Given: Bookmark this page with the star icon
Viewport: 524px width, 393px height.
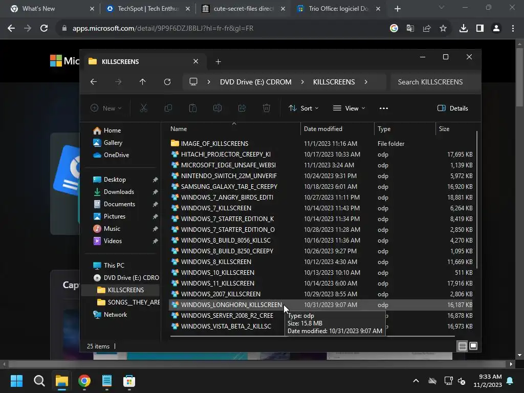Looking at the screenshot, I should coord(443,29).
